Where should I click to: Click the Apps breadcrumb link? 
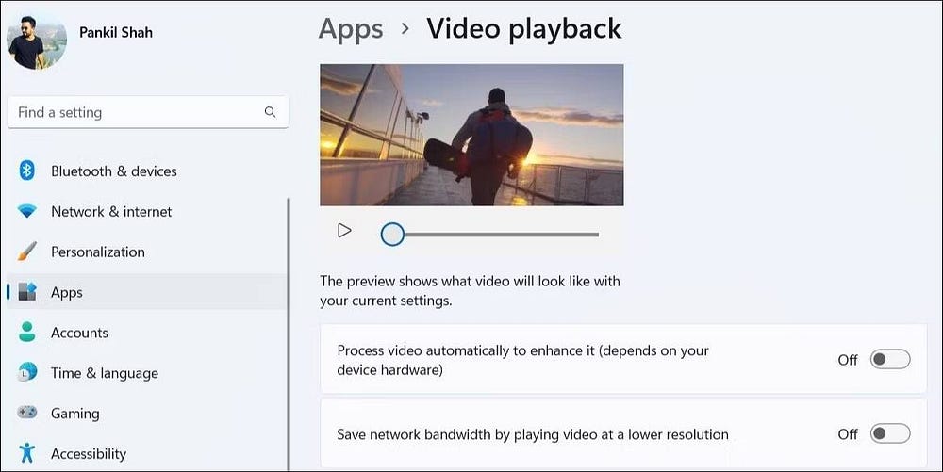pos(351,29)
